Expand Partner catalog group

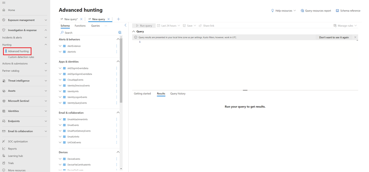45,71
